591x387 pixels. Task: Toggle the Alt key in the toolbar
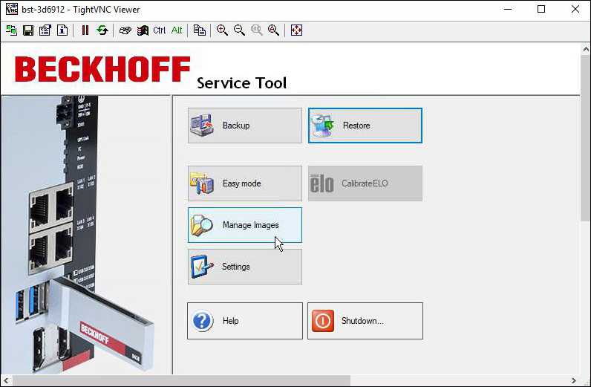pos(177,30)
